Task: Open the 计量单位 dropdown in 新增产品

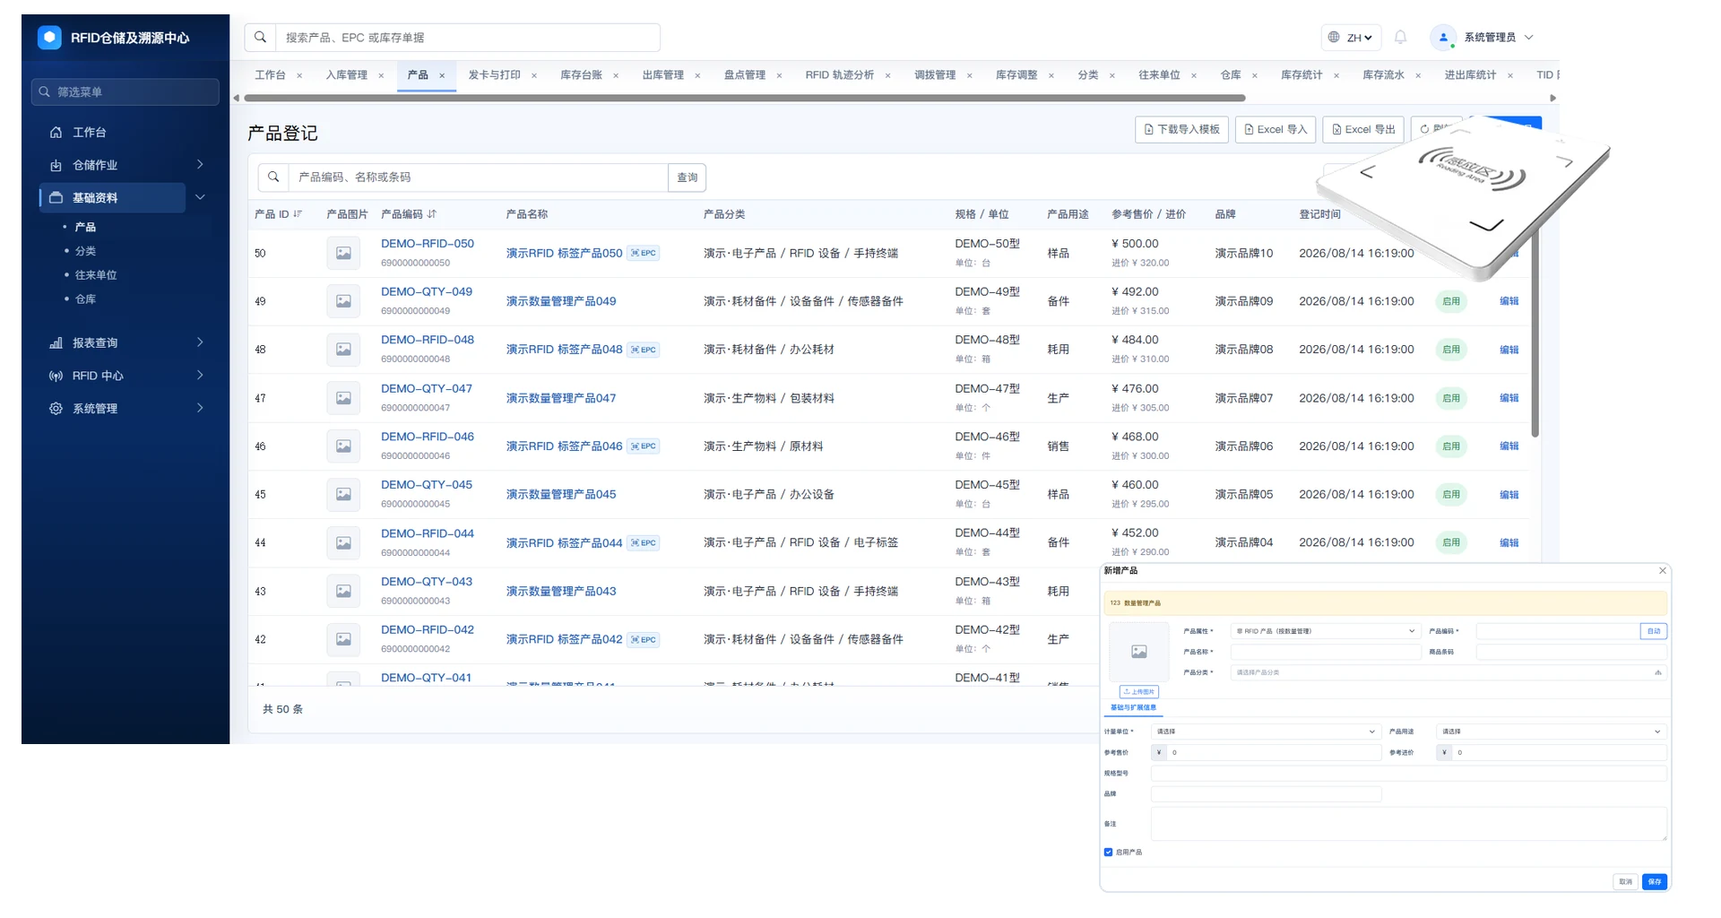Action: coord(1266,732)
